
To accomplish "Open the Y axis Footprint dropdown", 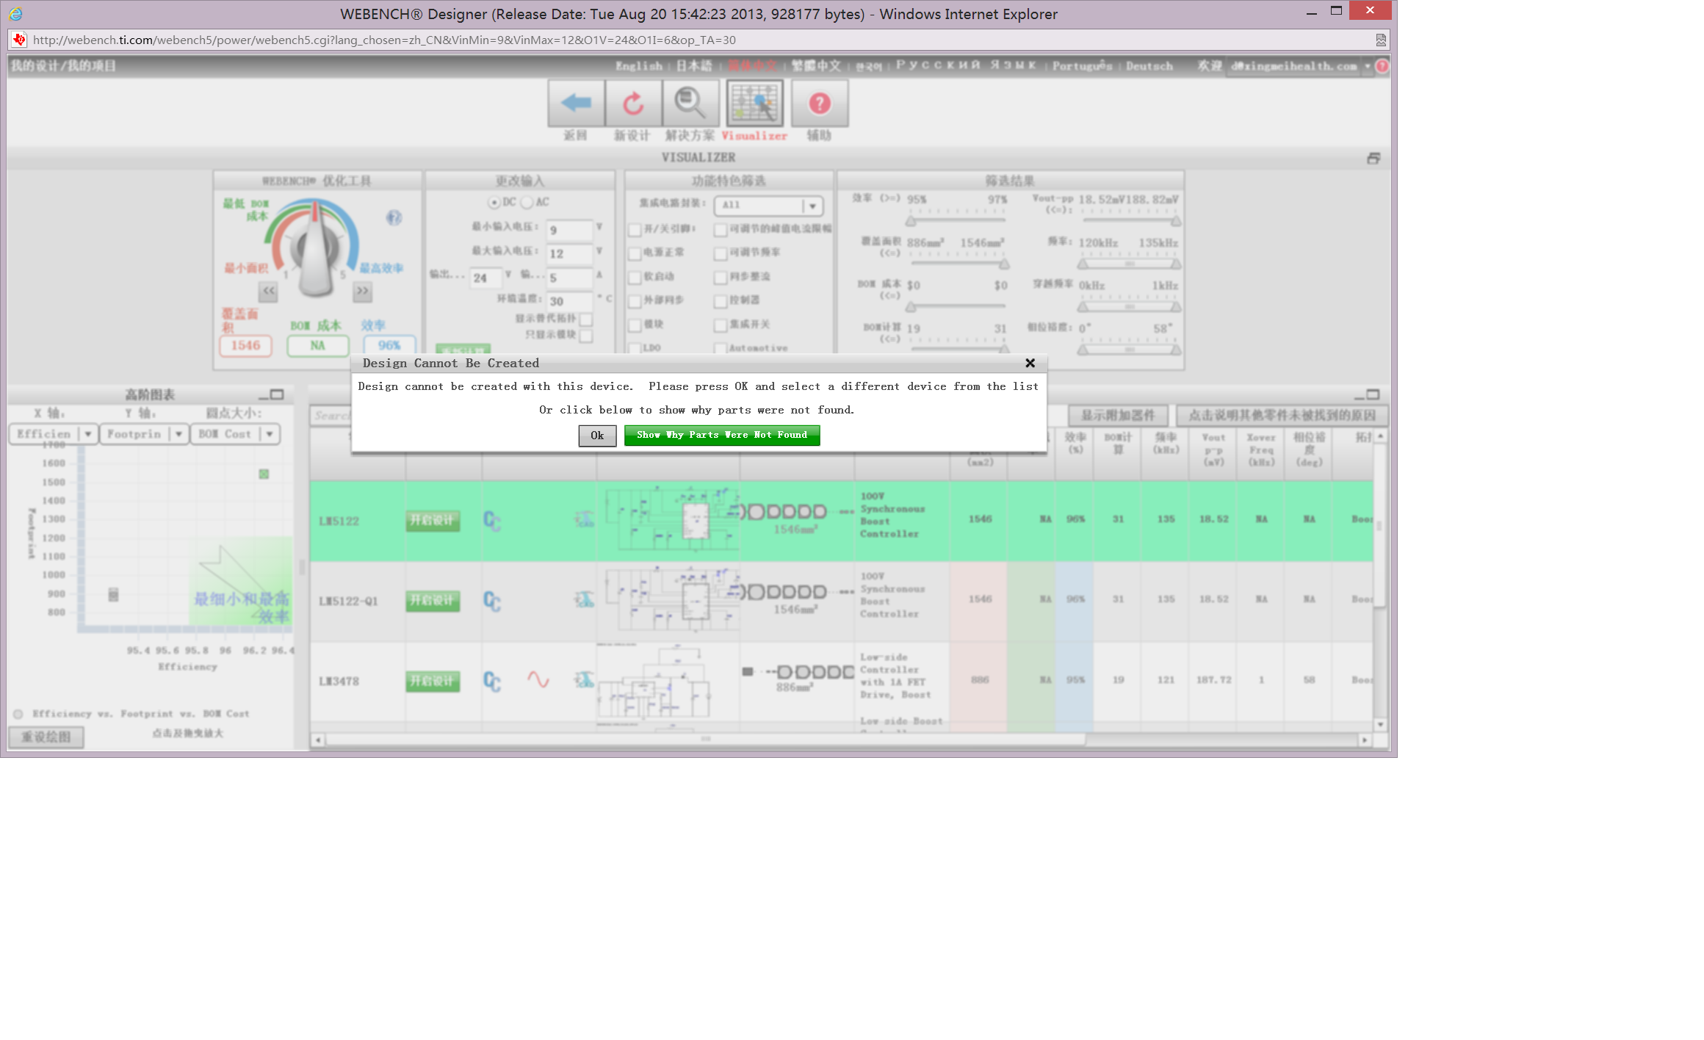I will point(178,434).
